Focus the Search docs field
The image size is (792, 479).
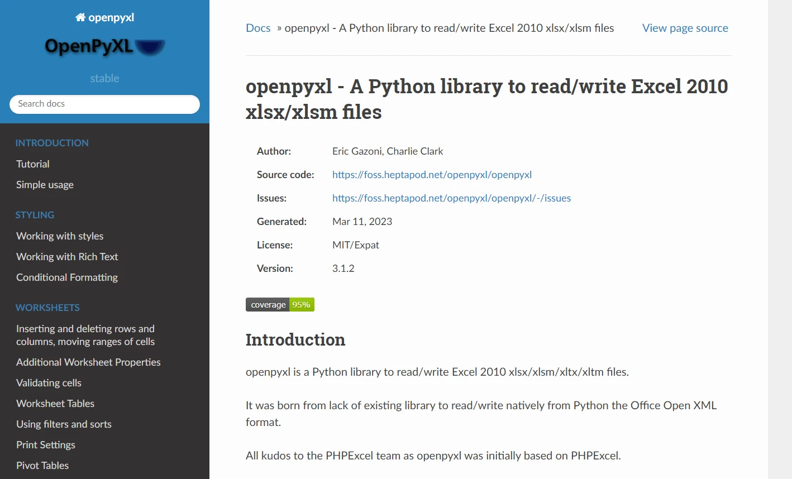[x=104, y=104]
